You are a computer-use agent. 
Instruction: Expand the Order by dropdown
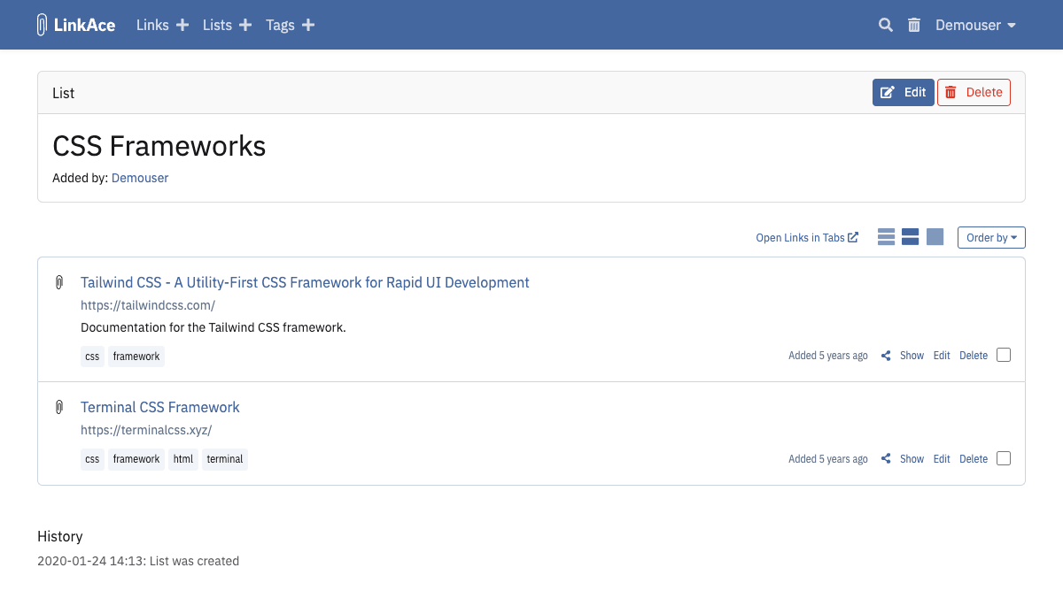[x=991, y=238]
